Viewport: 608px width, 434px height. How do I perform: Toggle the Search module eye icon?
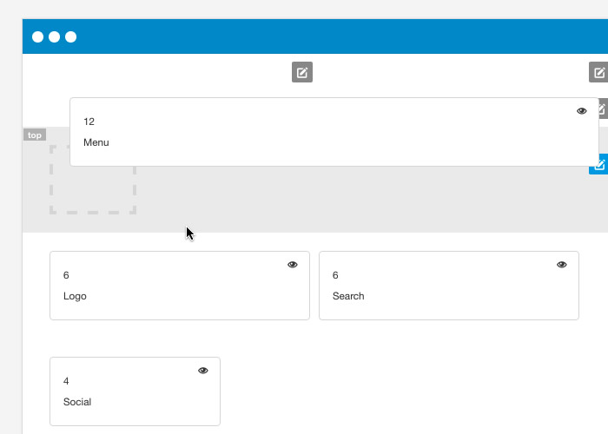562,265
